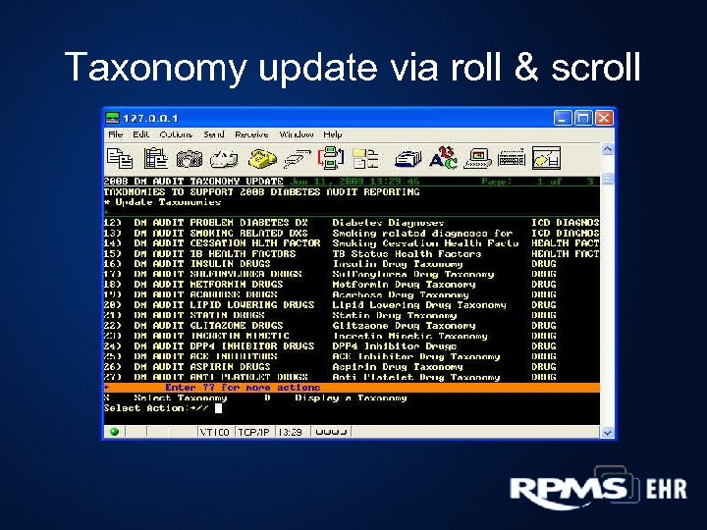Open the Window menu
Viewport: 707px width, 530px height.
296,134
